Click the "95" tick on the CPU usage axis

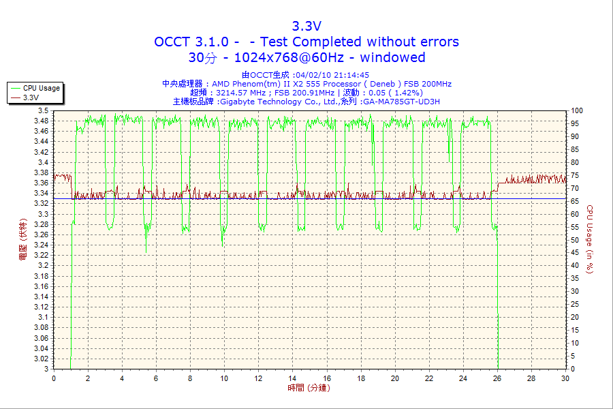click(575, 123)
